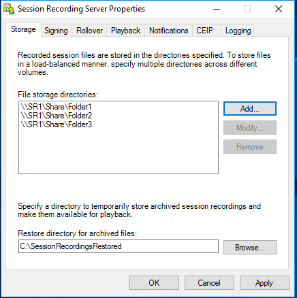Close the Server Properties window
The height and width of the screenshot is (298, 297).
(x=279, y=9)
